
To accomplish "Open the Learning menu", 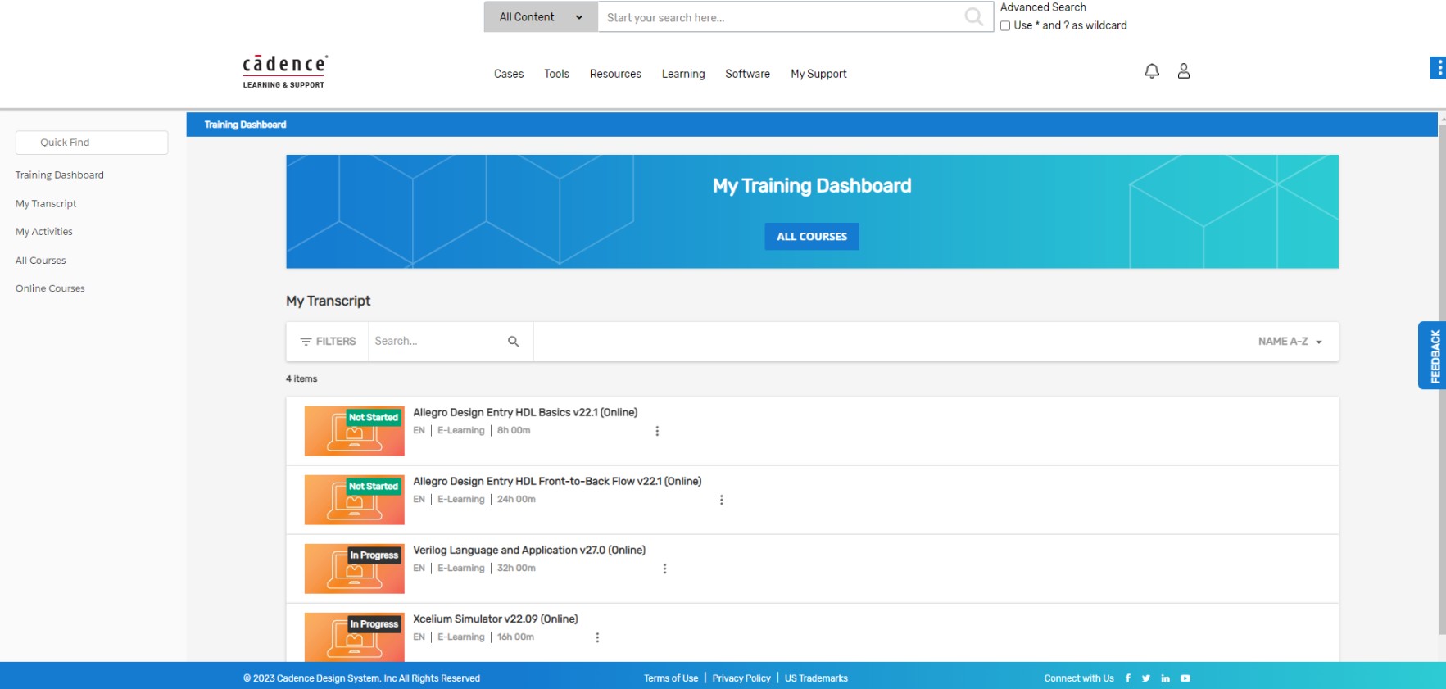I will pos(682,74).
